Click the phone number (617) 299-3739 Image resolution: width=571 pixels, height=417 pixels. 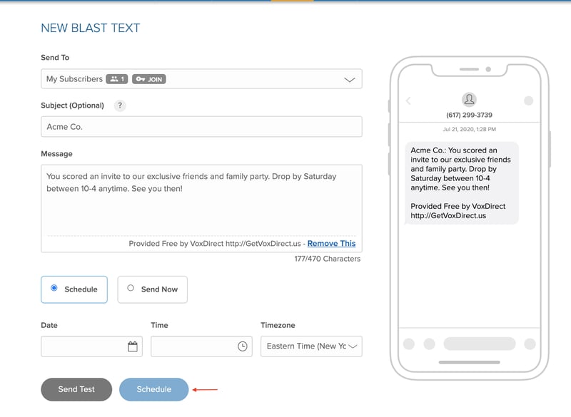[469, 115]
